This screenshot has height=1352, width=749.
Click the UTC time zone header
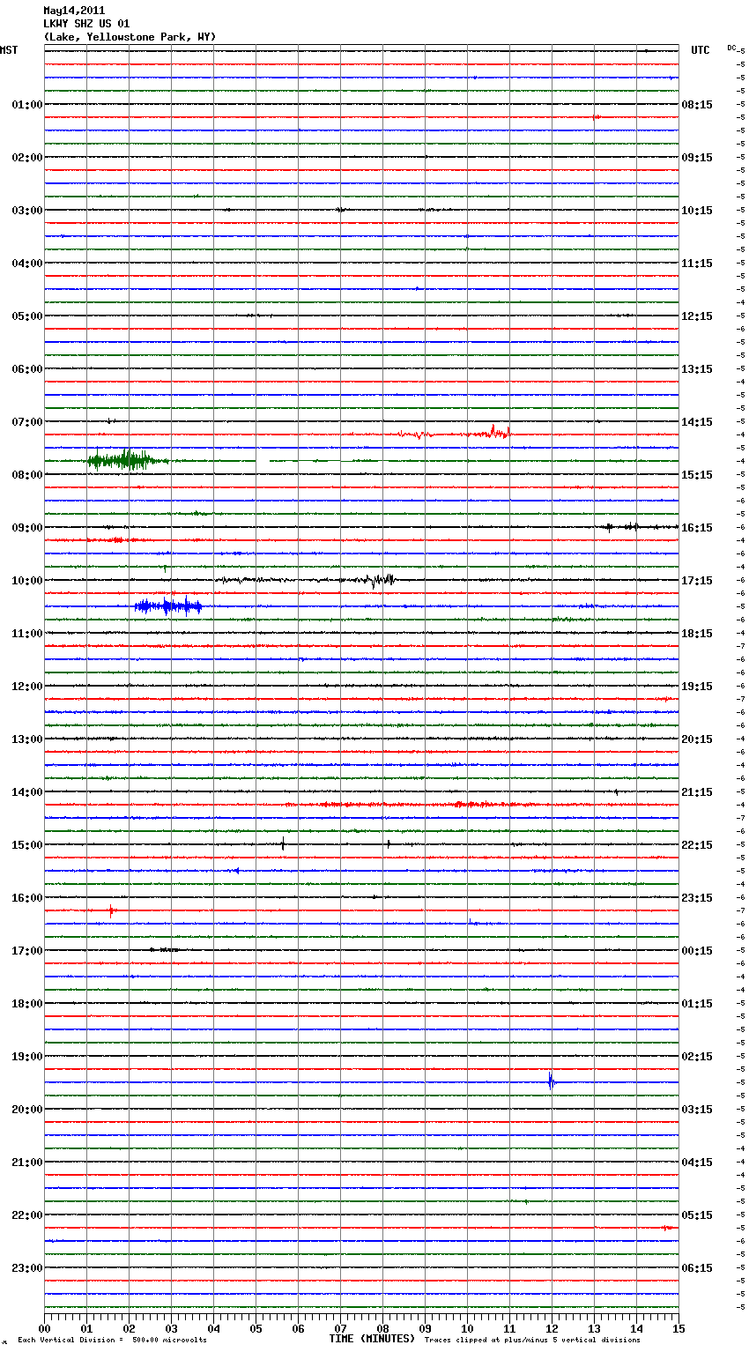point(701,50)
